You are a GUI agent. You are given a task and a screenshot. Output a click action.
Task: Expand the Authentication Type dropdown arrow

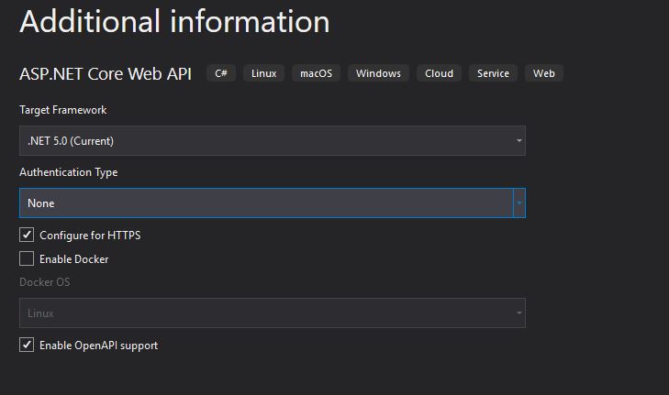pyautogui.click(x=519, y=203)
